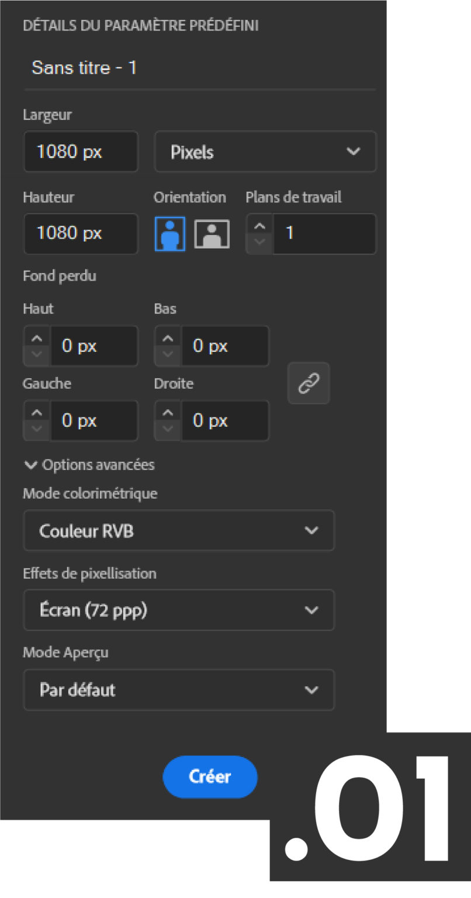This screenshot has width=471, height=898.
Task: Open the Mode colorimétrique dropdown
Action: [179, 530]
